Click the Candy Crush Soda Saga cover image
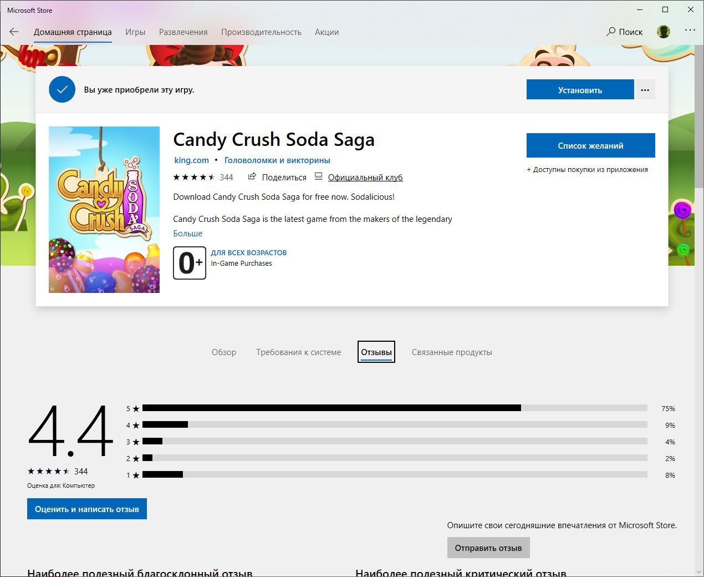Viewport: 704px width, 577px height. click(x=104, y=210)
